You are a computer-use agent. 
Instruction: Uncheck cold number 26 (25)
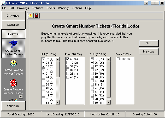pos(92,63)
